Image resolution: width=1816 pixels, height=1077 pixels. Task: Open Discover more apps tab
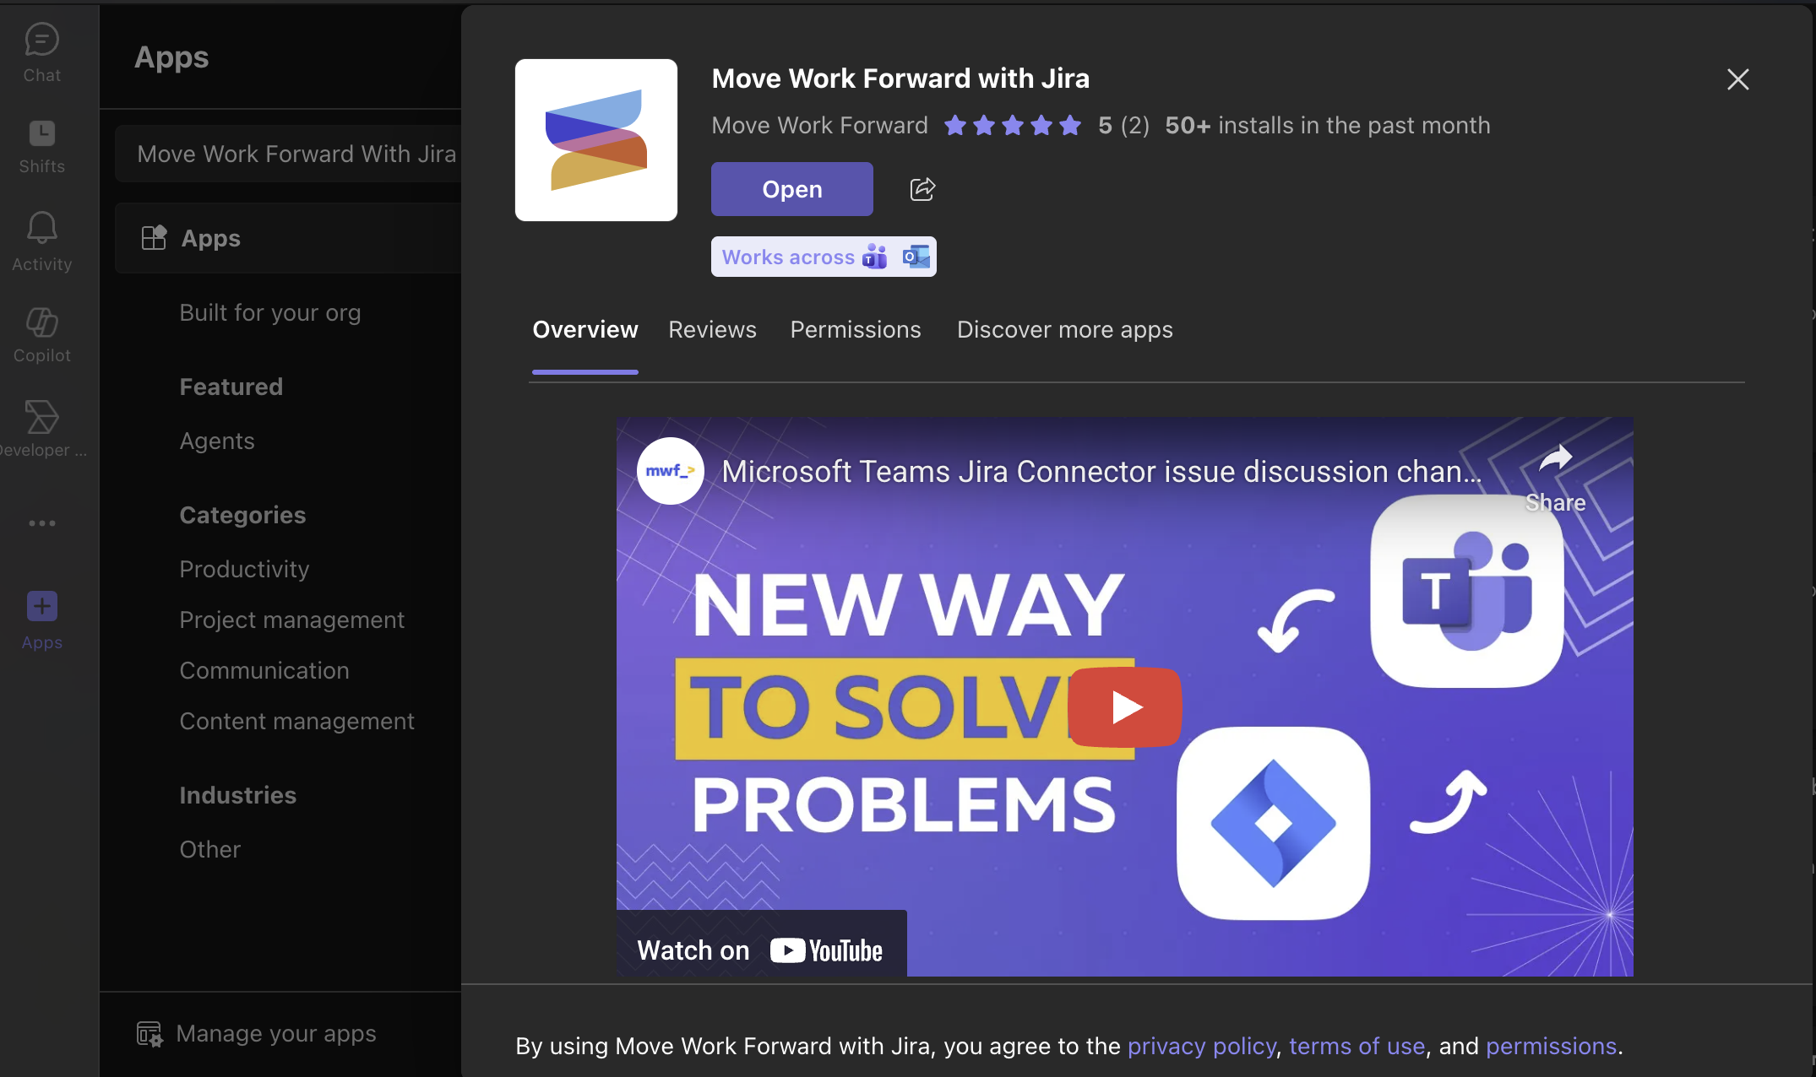pyautogui.click(x=1064, y=330)
